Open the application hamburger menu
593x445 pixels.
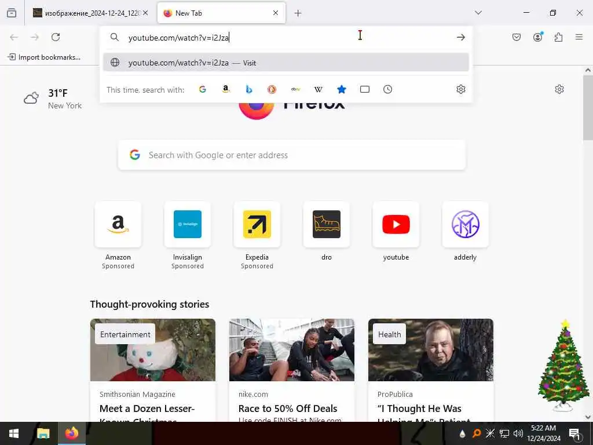[x=579, y=37]
